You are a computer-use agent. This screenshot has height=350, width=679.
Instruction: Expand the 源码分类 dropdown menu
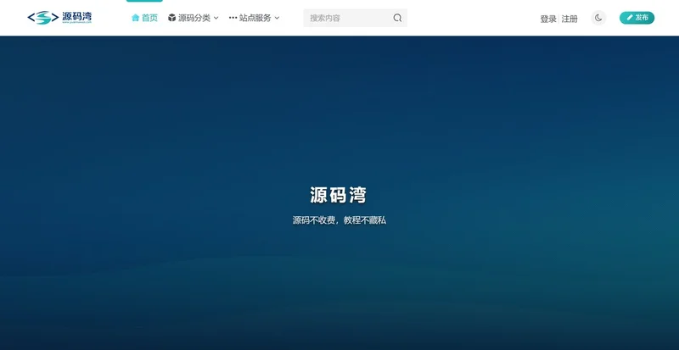(x=194, y=18)
